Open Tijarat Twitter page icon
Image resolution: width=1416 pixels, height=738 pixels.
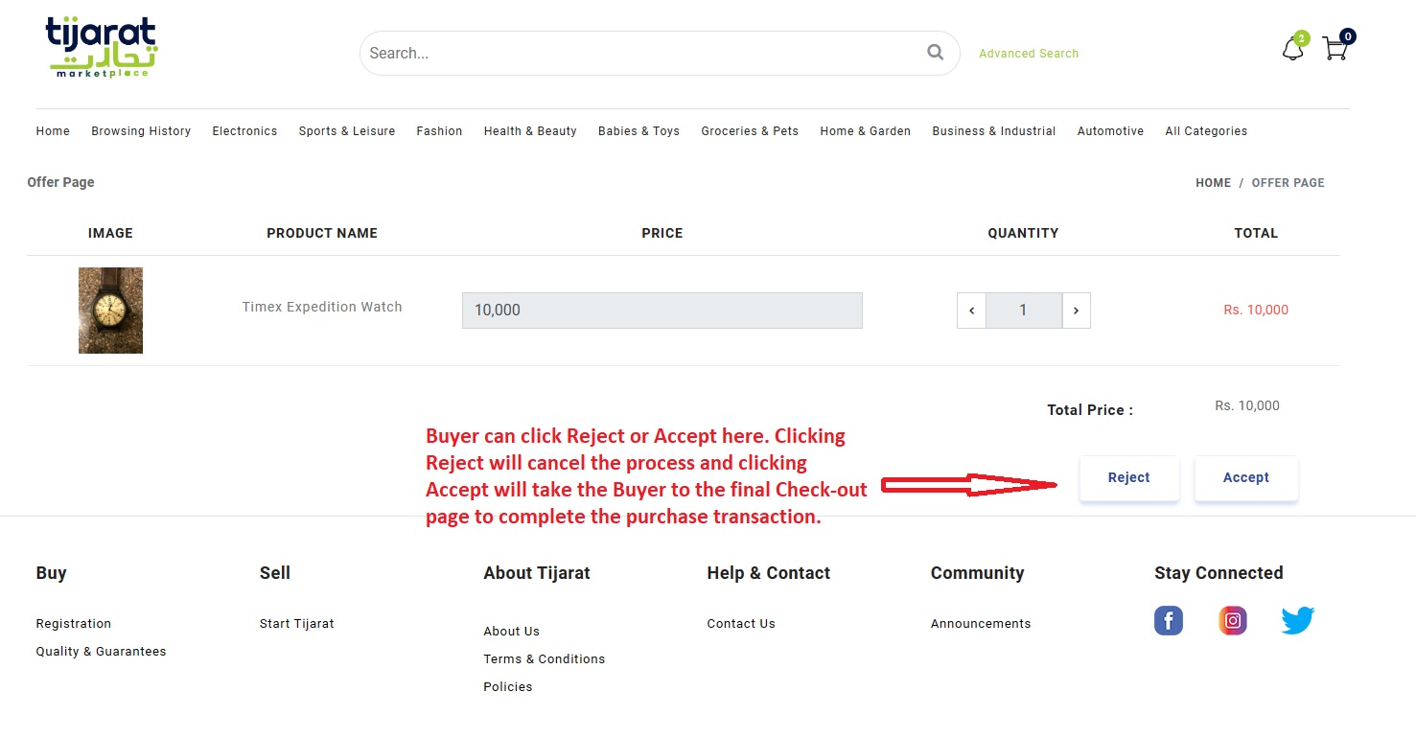(x=1298, y=621)
